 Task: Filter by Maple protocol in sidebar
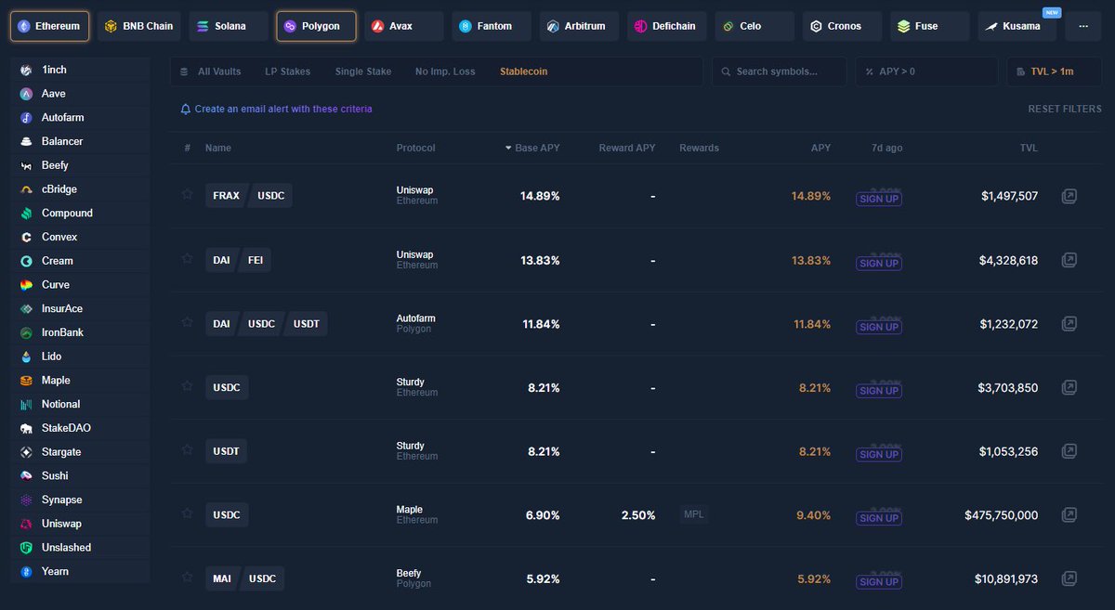(80, 381)
